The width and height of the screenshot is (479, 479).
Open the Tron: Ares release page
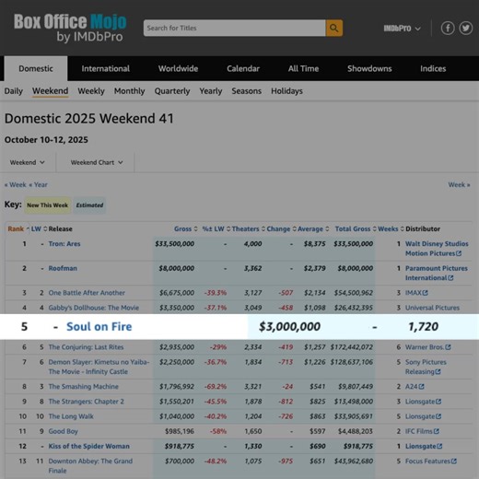coord(64,244)
